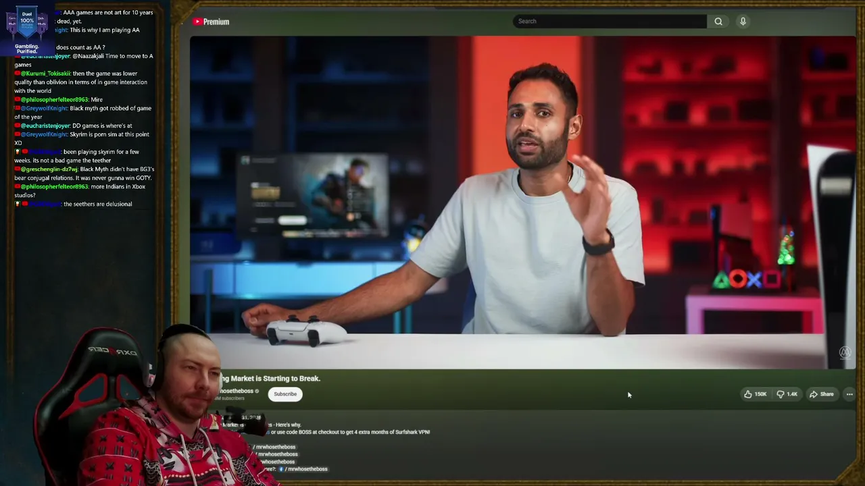Focus the YouTube Search field
Image resolution: width=865 pixels, height=486 pixels.
point(610,22)
